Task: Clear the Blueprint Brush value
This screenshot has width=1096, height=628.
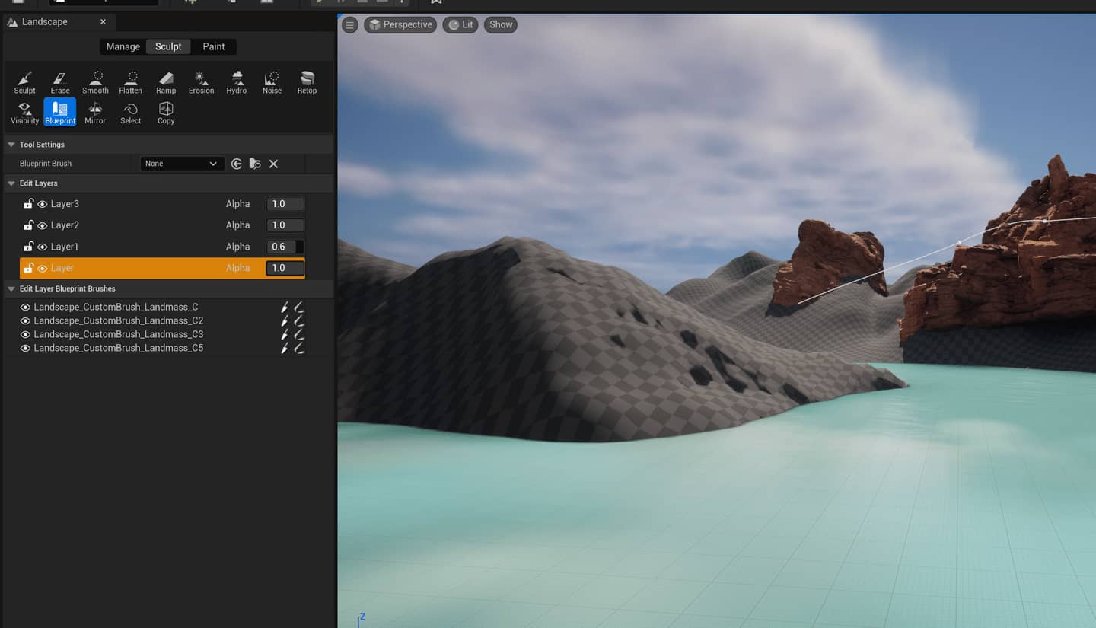Action: [273, 164]
